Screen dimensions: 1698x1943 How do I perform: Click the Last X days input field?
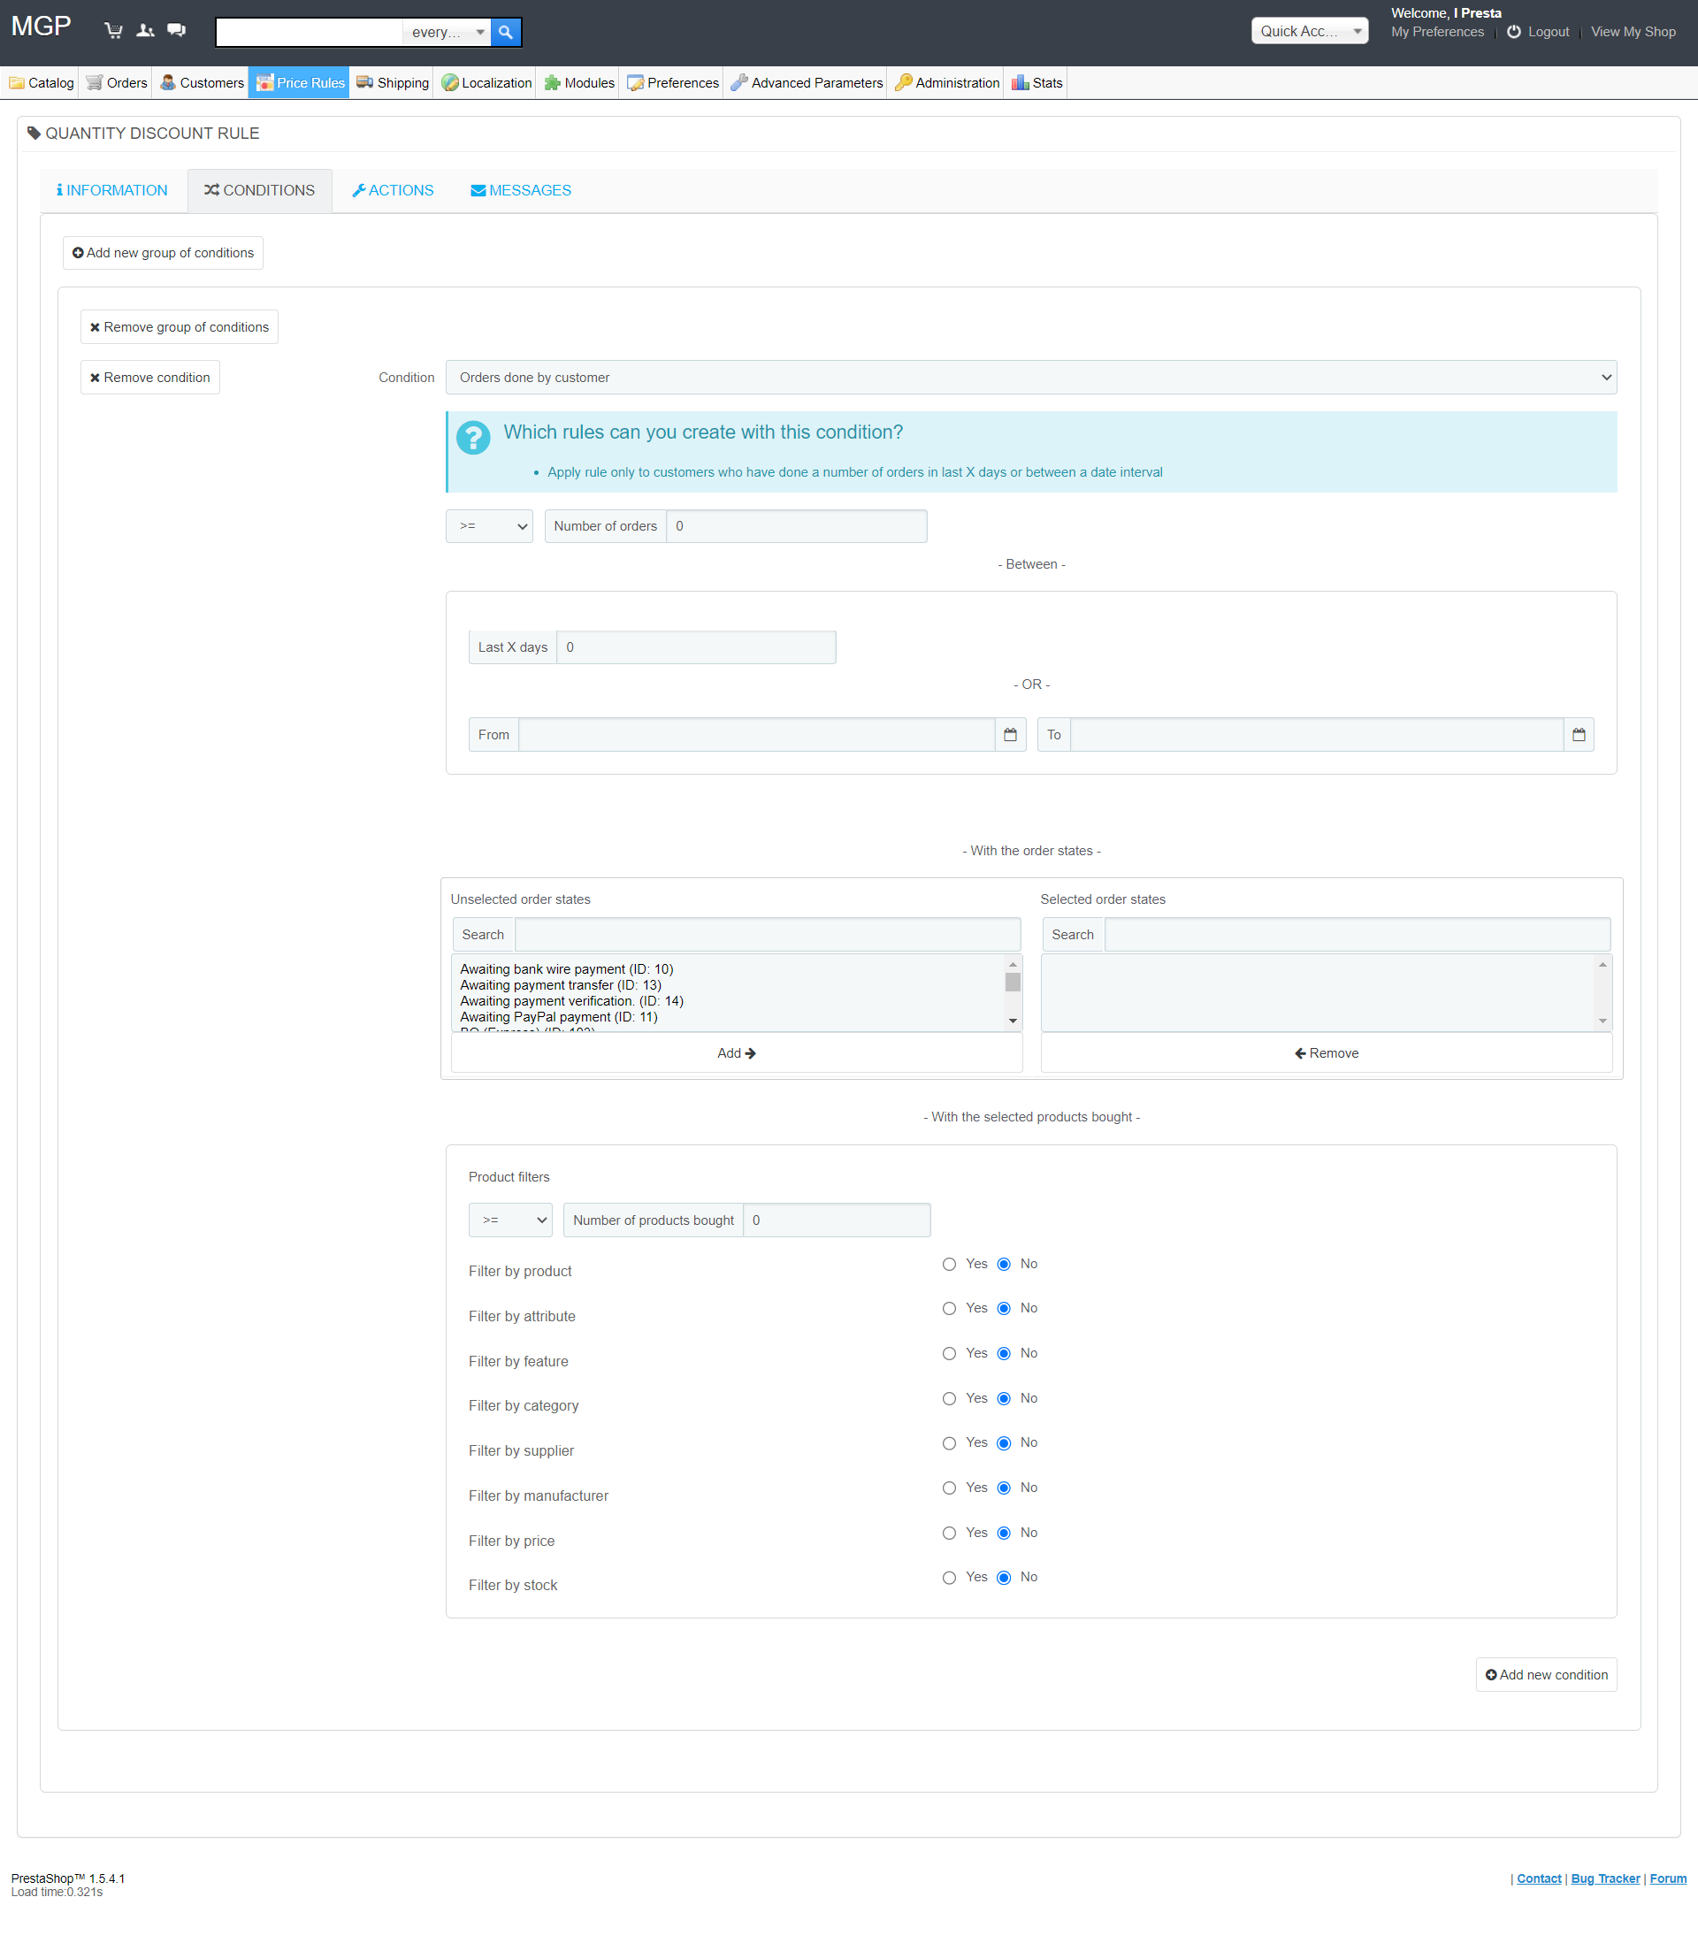695,647
